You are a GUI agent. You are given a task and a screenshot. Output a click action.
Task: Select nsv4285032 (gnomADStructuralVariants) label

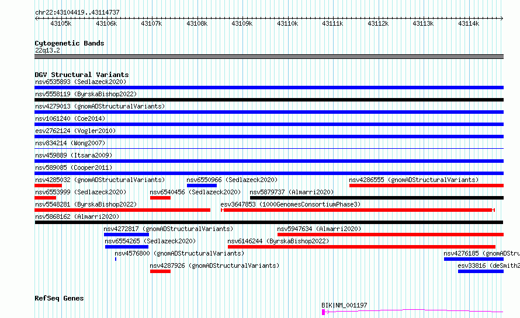[100, 180]
